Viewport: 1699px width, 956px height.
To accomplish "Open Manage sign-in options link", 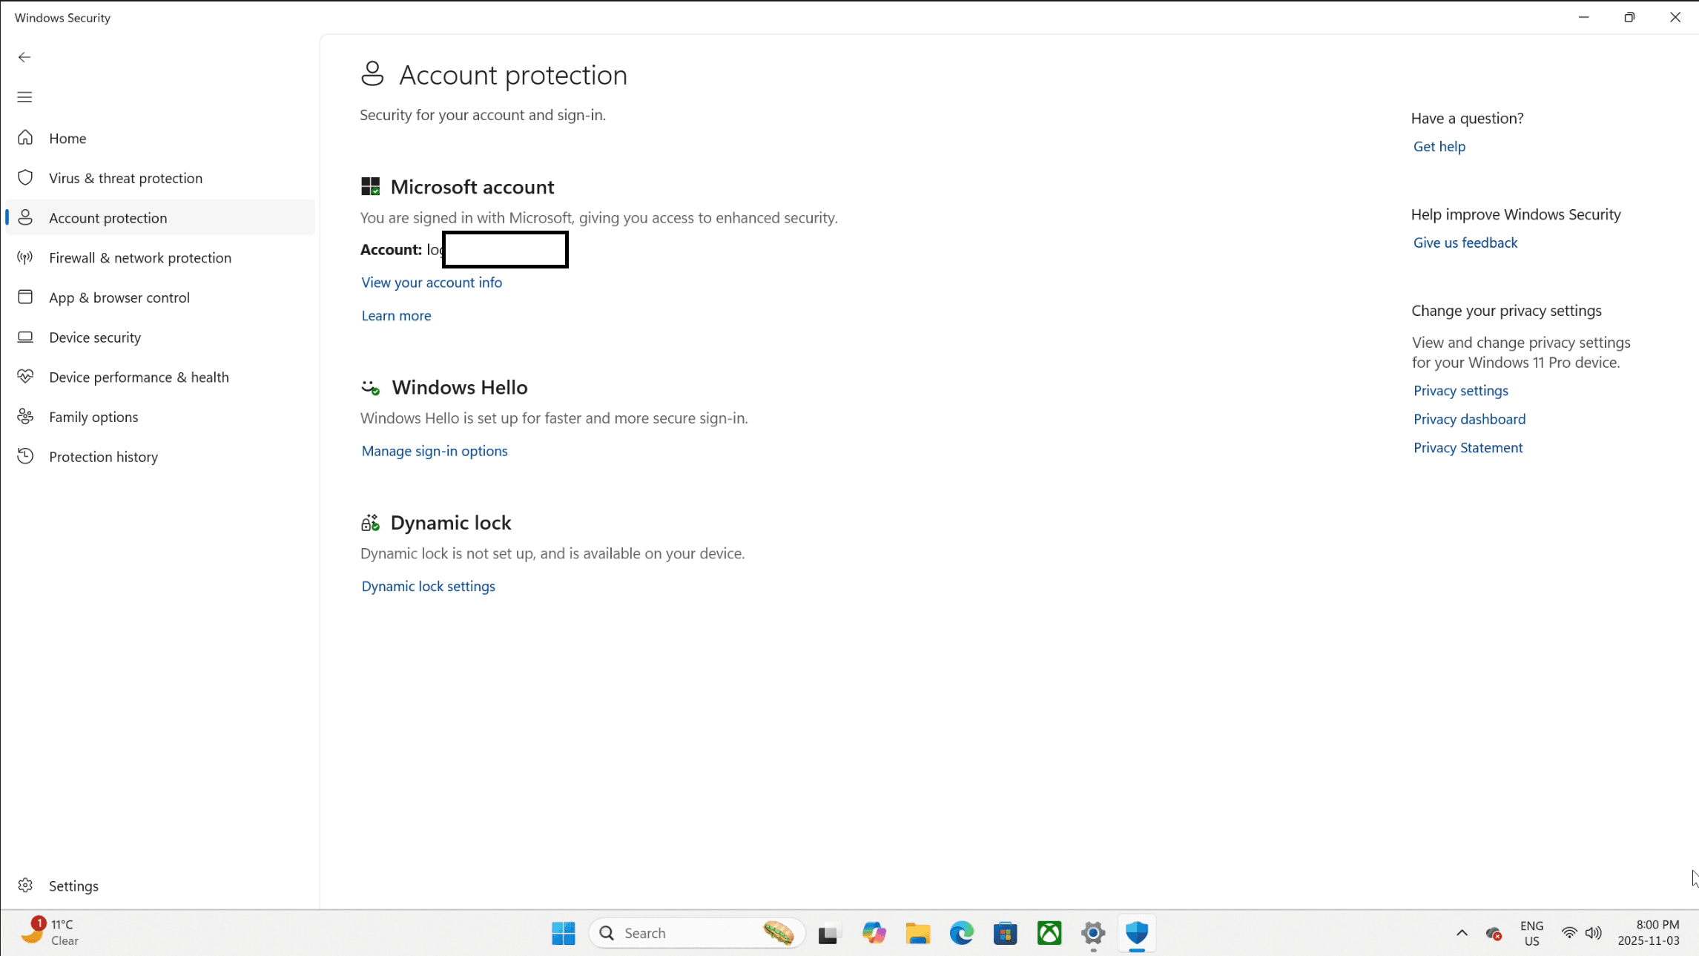I will (x=434, y=451).
